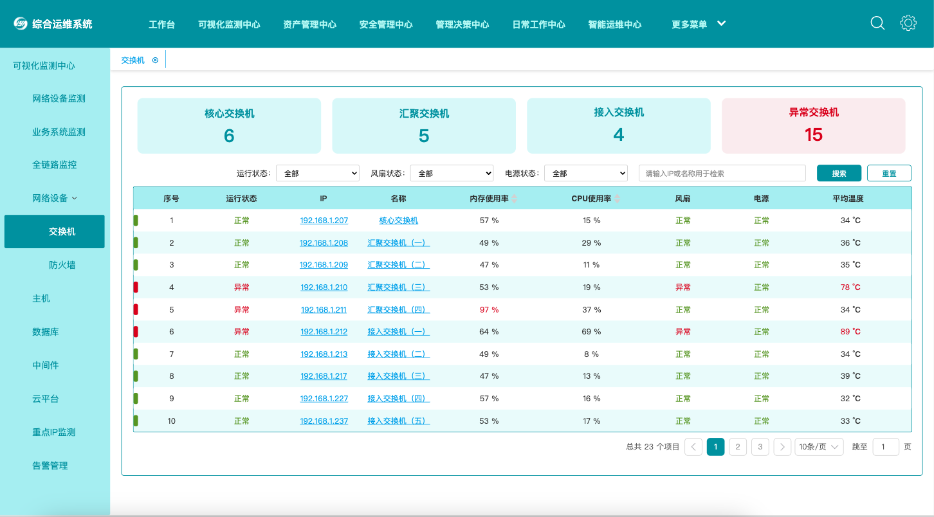934x517 pixels.
Task: Open 可视化监测中心 in top navigation
Action: point(229,24)
